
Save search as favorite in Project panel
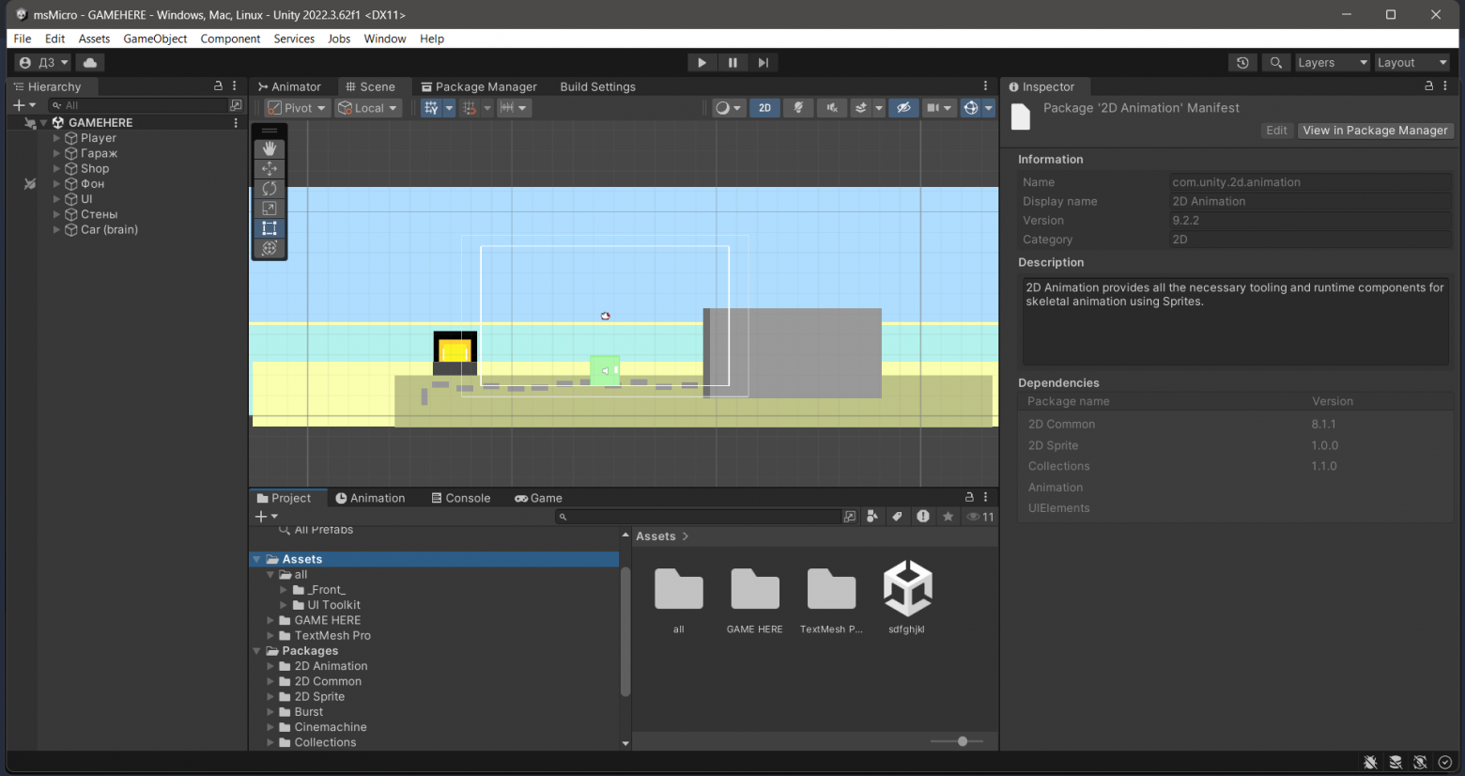pos(948,517)
